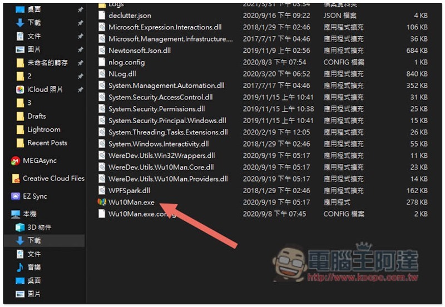Screen dimensions: 445x307
Task: Select the Wu10Man.exe application icon
Action: (x=102, y=202)
